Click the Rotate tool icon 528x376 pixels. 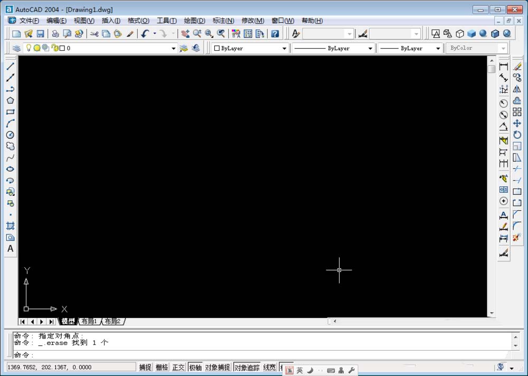pyautogui.click(x=517, y=135)
